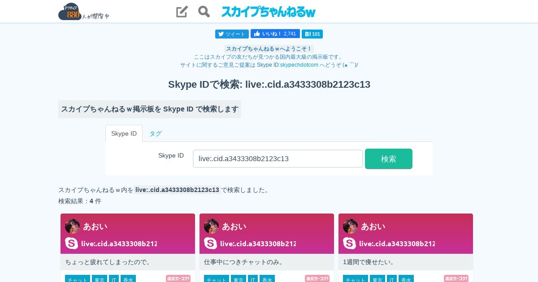Select 香水 tag under 仕事中につきチャットのみ

[267, 279]
